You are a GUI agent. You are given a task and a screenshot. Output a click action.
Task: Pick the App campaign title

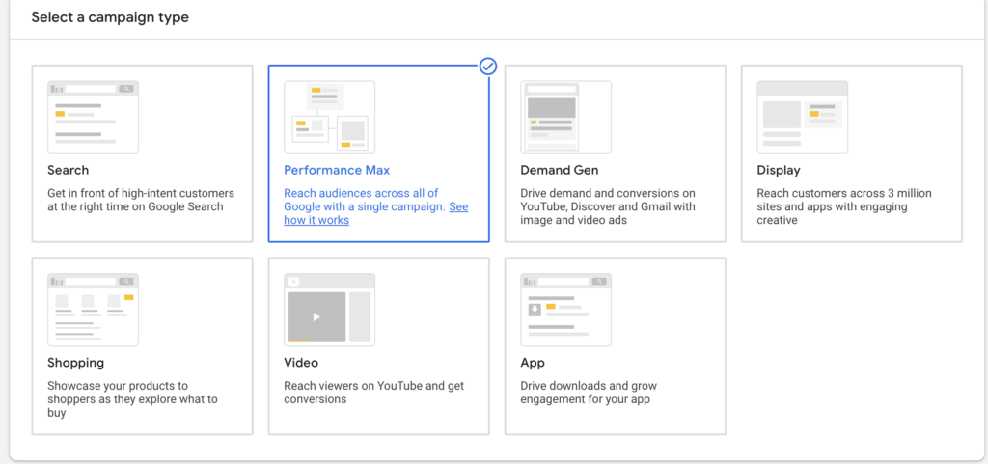pyautogui.click(x=533, y=363)
